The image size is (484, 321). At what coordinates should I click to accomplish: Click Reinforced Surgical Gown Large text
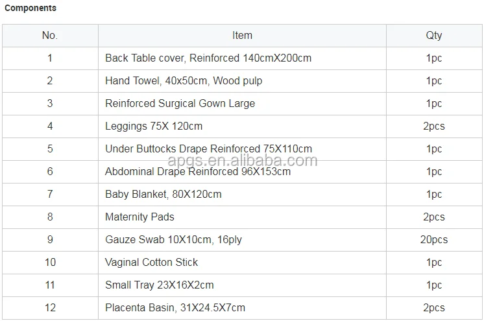(180, 104)
